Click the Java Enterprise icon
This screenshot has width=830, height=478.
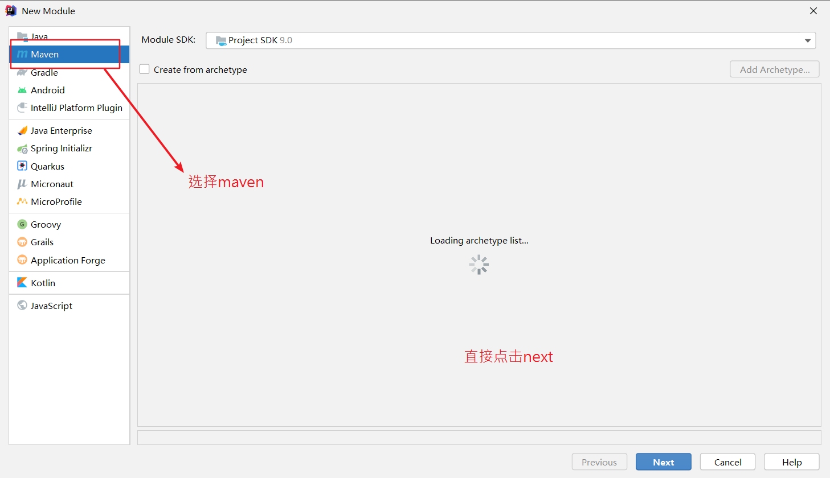(x=22, y=130)
